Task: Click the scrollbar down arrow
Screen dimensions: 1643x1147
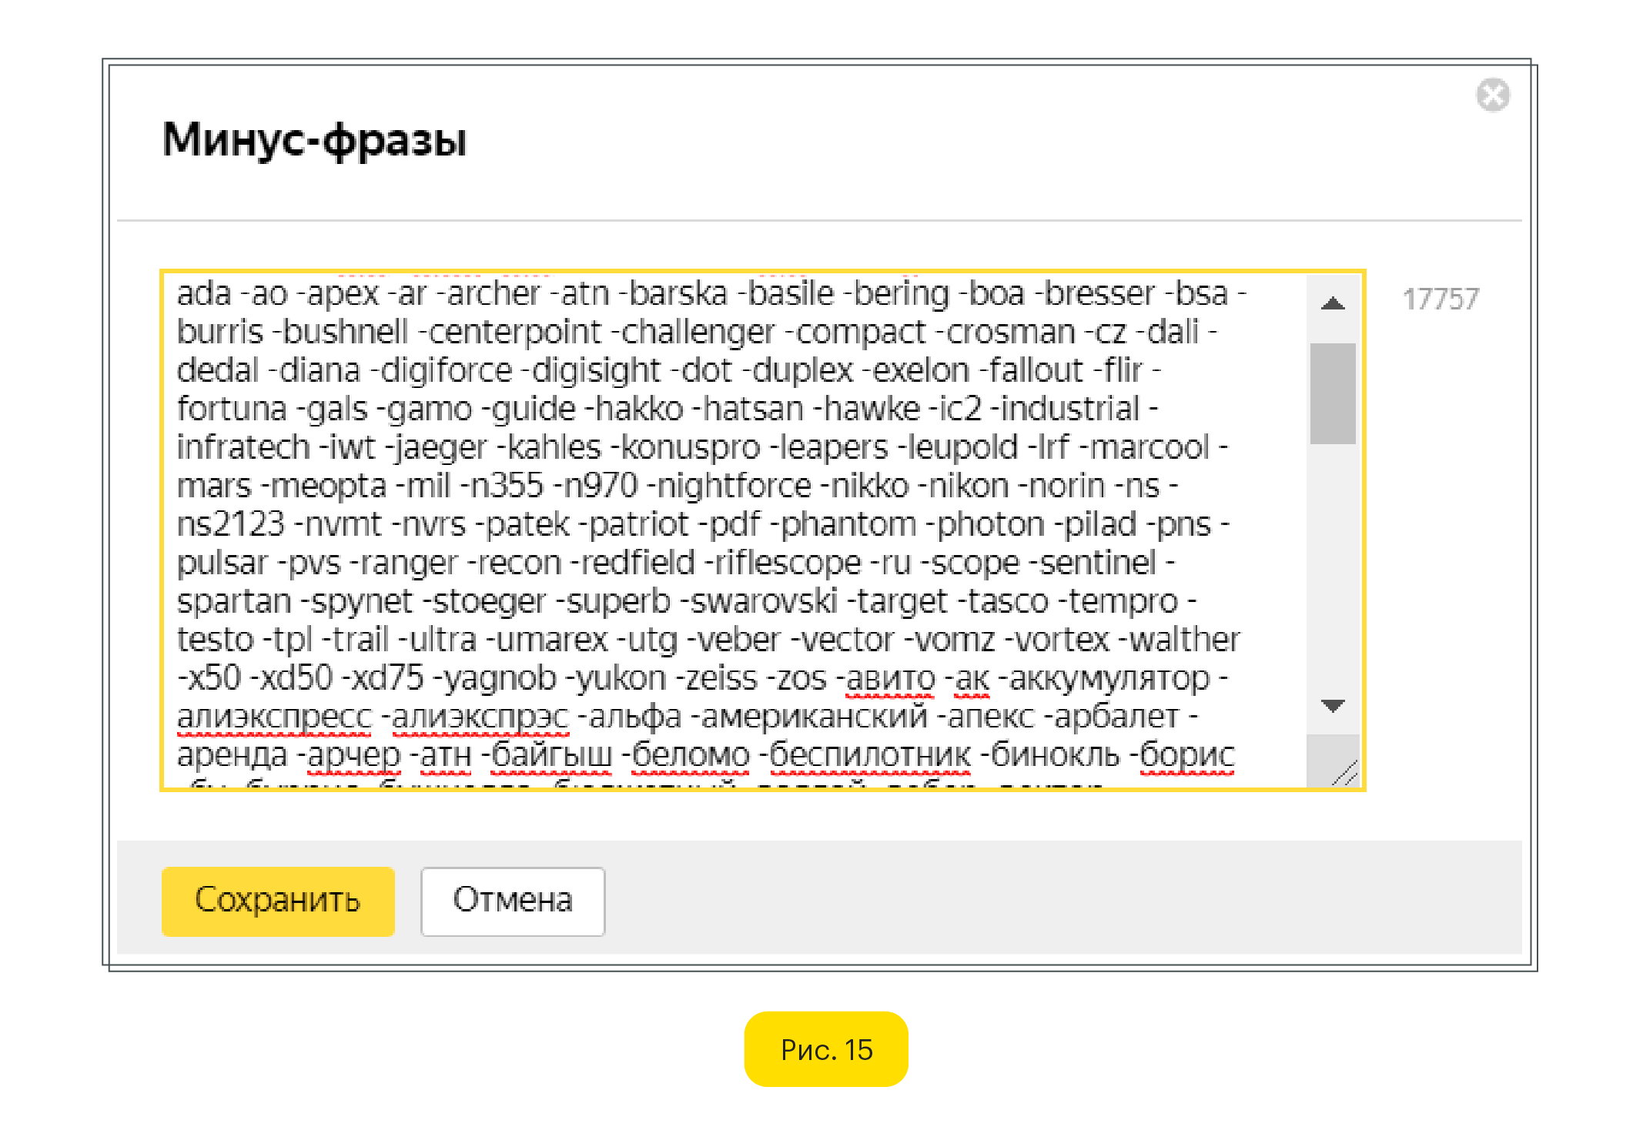Action: pyautogui.click(x=1333, y=704)
